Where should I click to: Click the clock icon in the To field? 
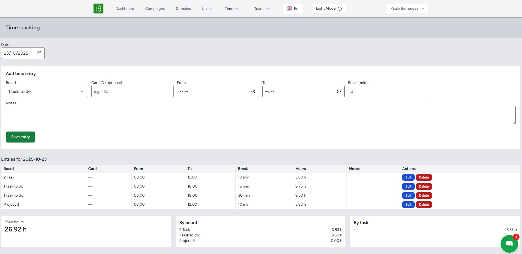click(x=339, y=91)
